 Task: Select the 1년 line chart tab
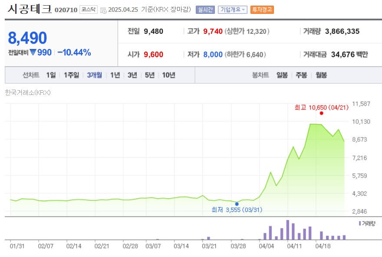[115, 75]
